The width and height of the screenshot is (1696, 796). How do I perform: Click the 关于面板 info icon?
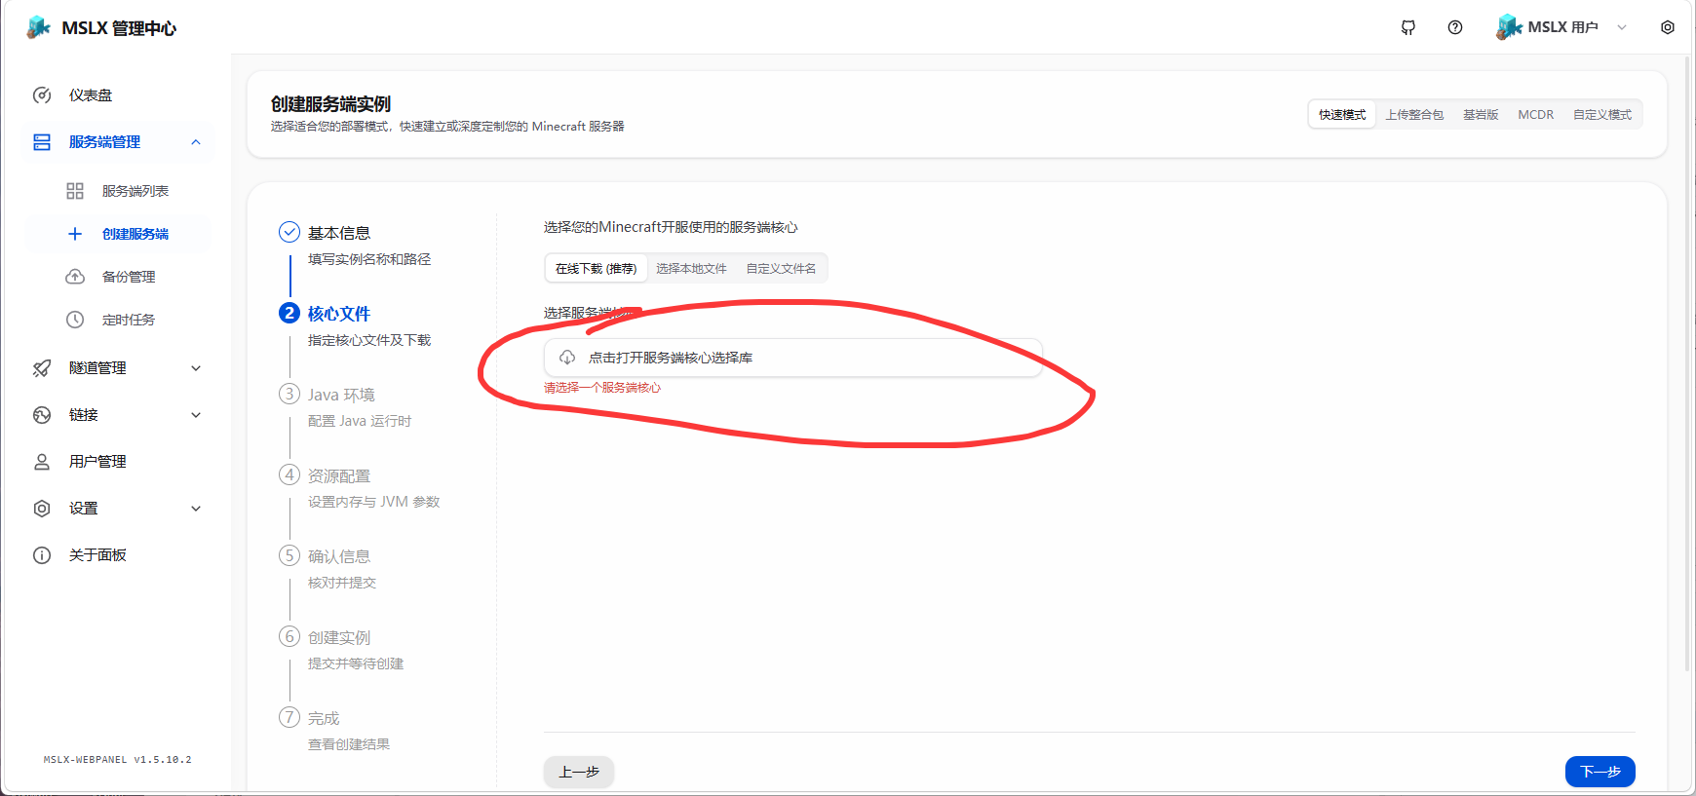(x=42, y=555)
